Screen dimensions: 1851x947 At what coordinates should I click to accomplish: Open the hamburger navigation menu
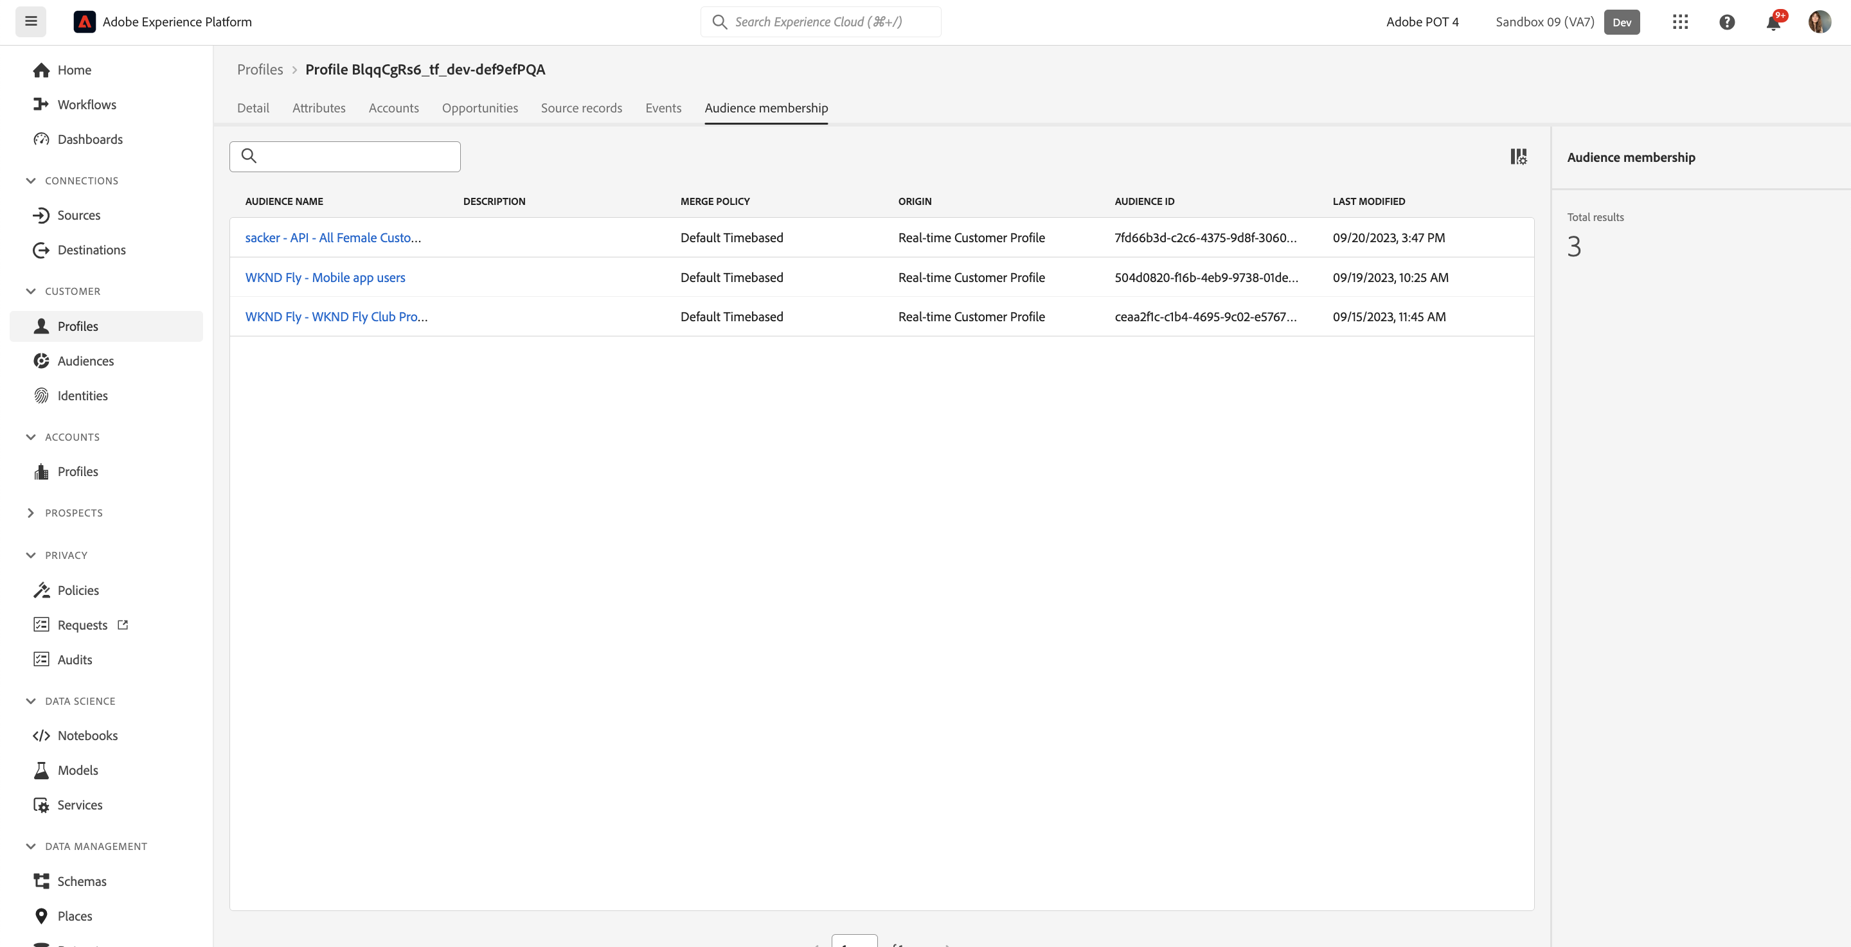pos(31,22)
